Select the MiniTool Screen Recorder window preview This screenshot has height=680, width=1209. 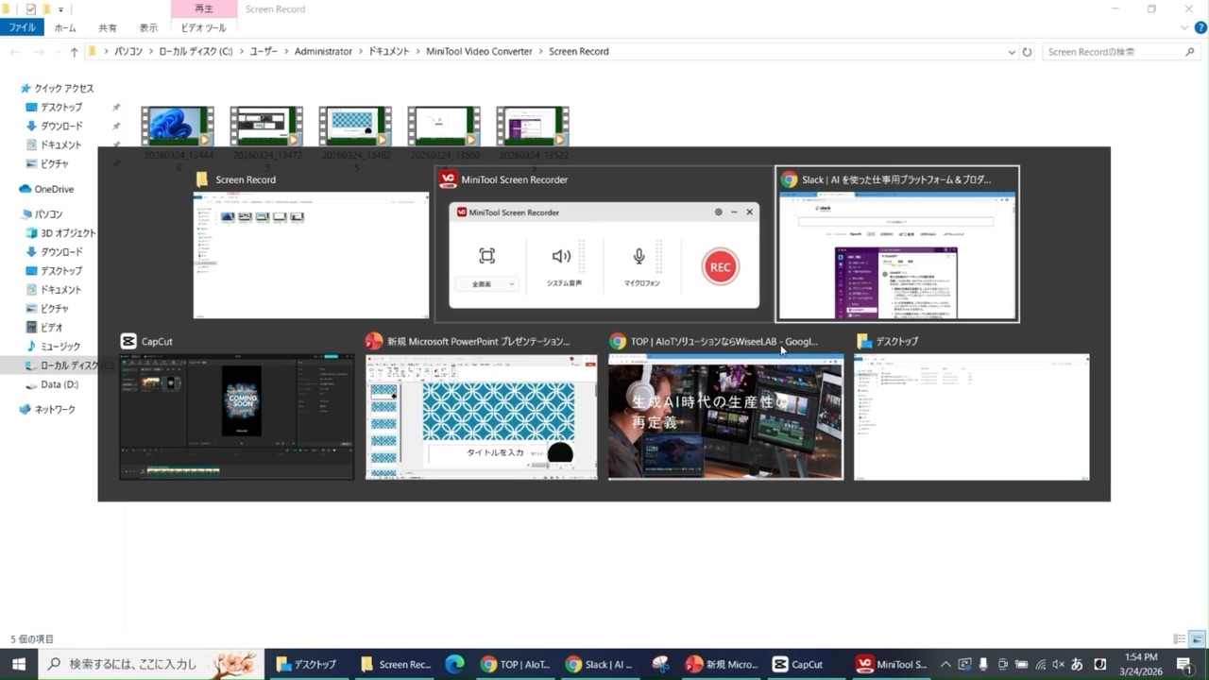pyautogui.click(x=604, y=255)
